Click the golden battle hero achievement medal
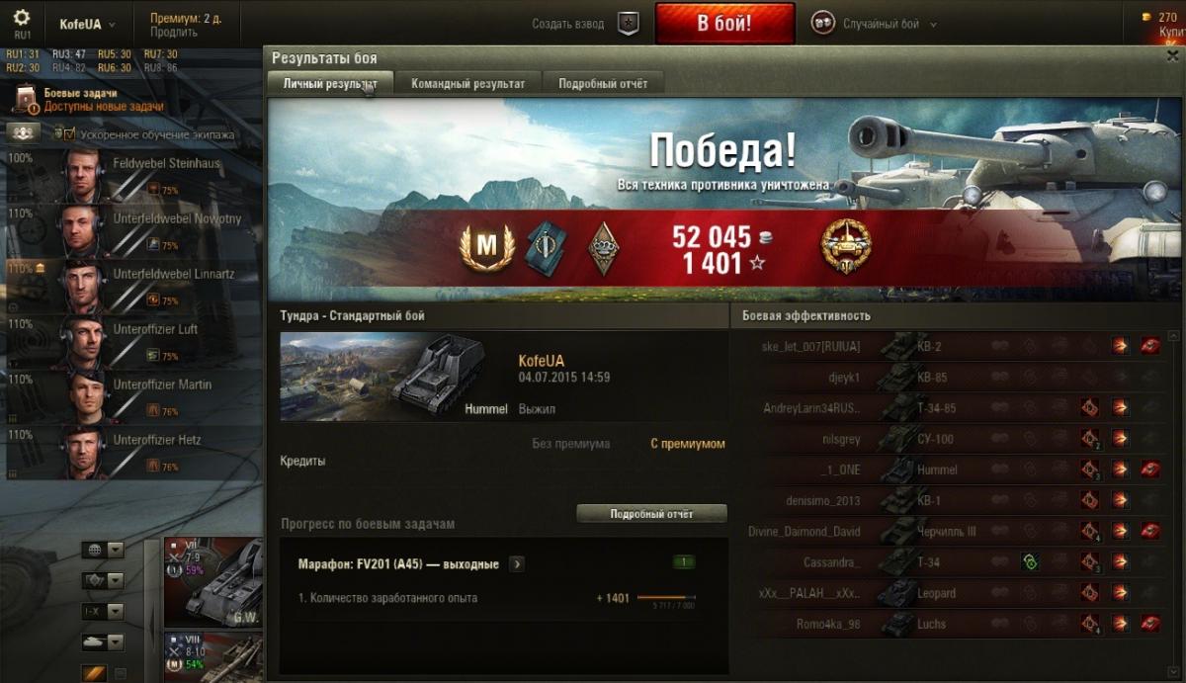 [846, 247]
